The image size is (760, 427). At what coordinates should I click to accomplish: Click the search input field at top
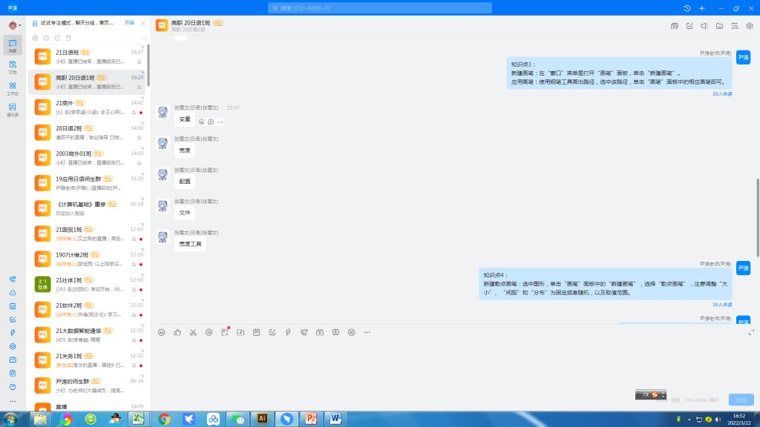[x=380, y=8]
